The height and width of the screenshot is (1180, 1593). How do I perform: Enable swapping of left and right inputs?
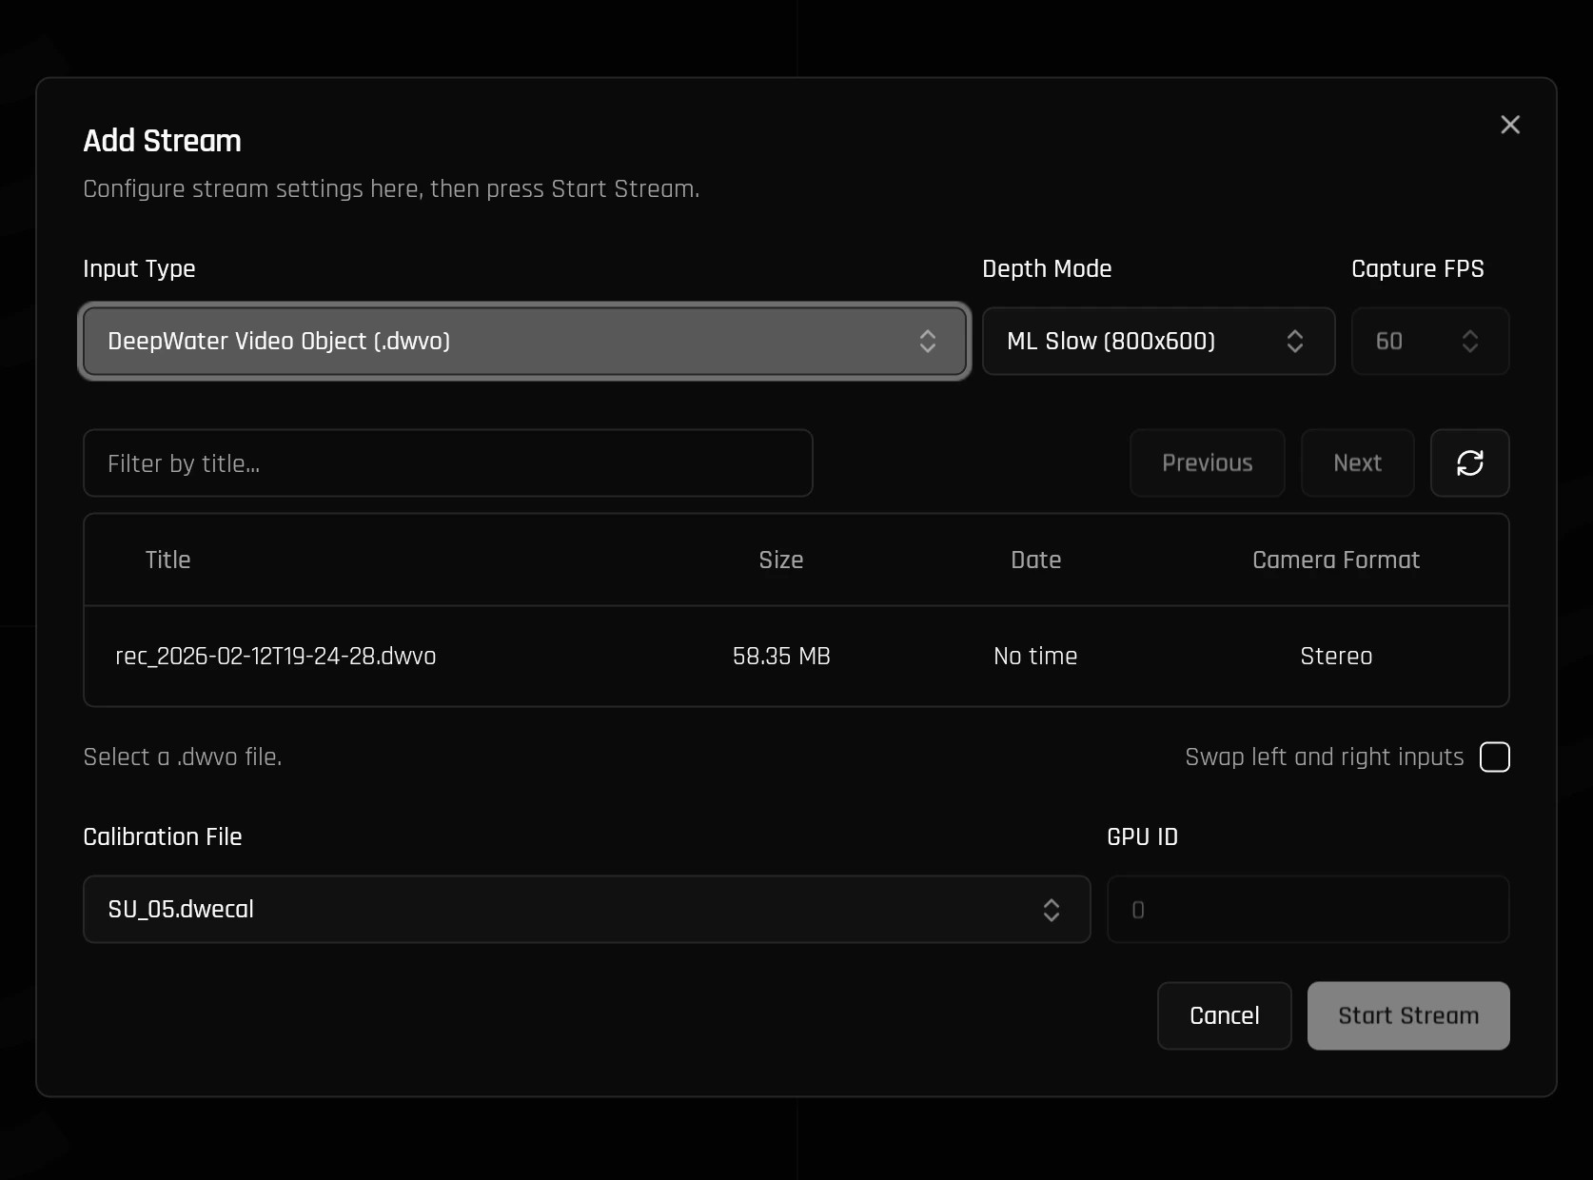(1495, 757)
